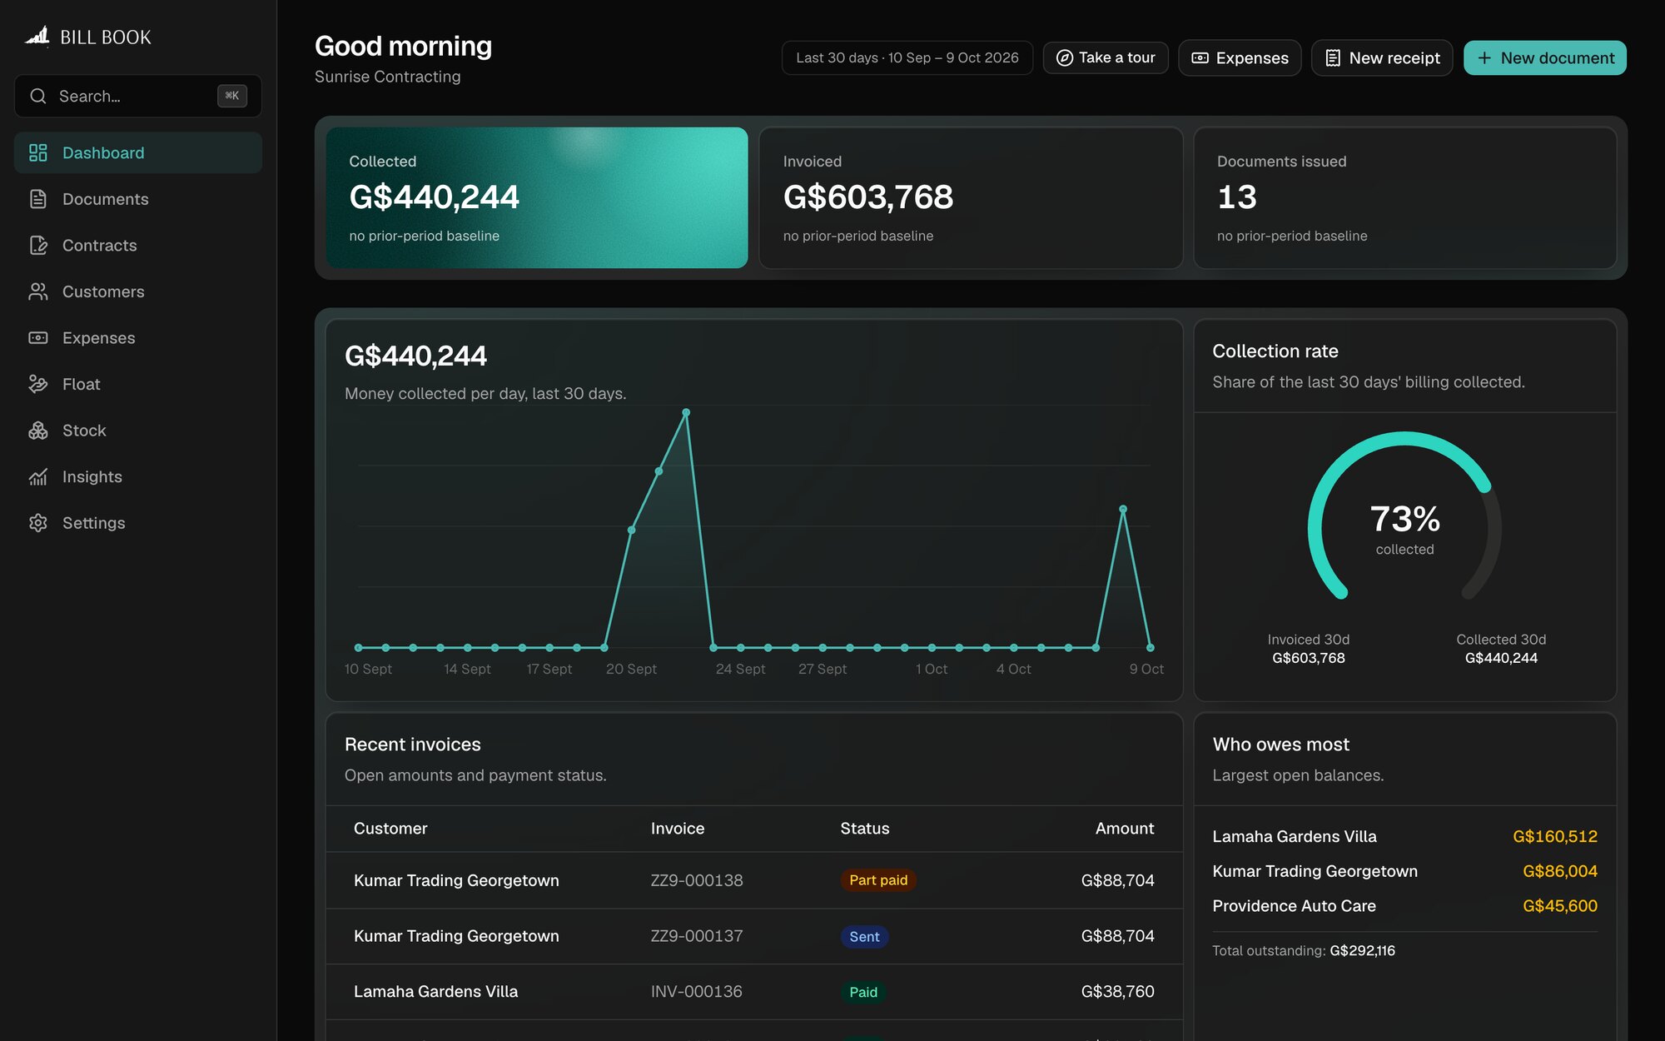
Task: Open the Invoiced G$603,768 card
Action: coord(971,197)
